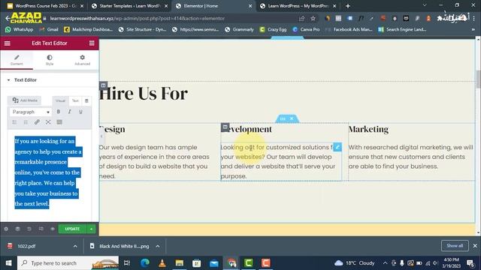
Task: Select the Development paragraph text
Action: tap(278, 162)
